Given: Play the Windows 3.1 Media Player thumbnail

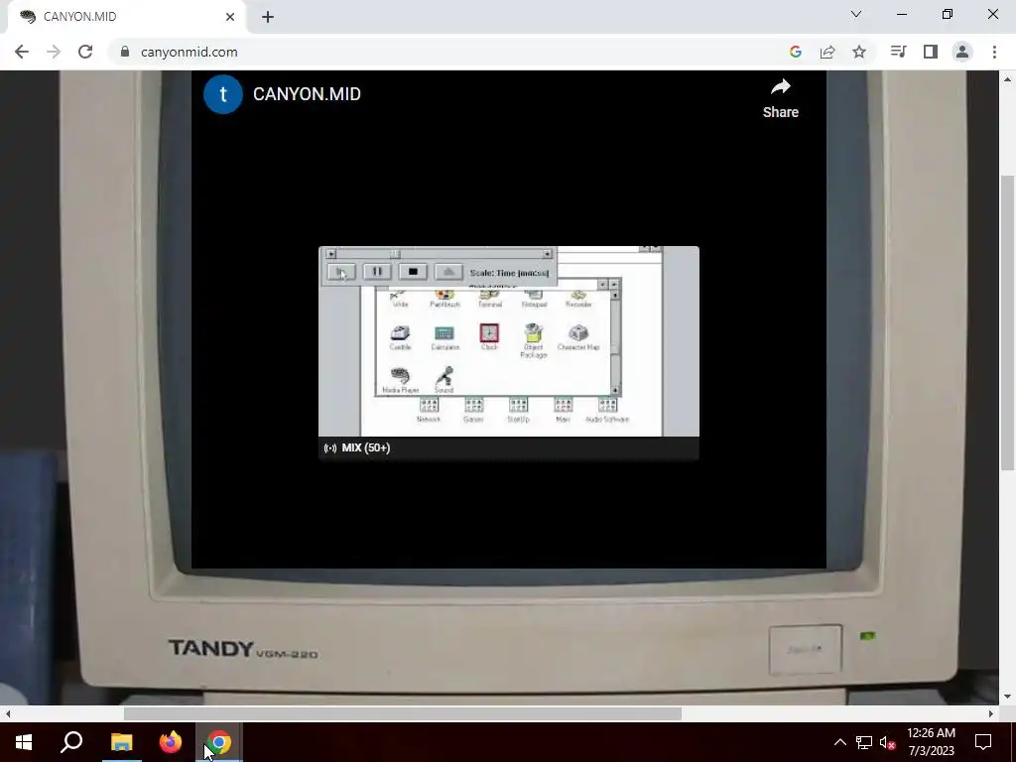Looking at the screenshot, I should [x=509, y=341].
